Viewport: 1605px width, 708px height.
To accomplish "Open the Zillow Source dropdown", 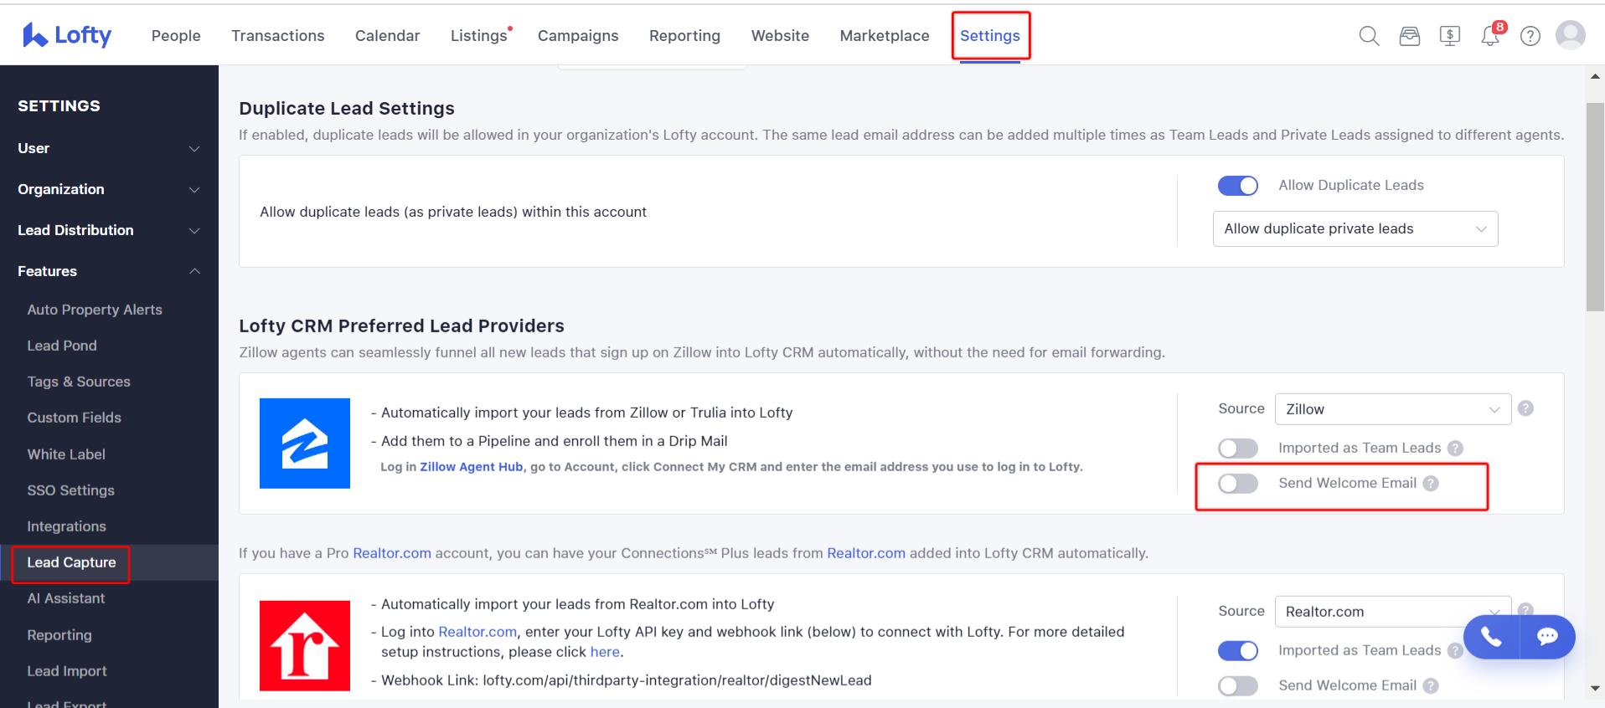I will click(1393, 409).
